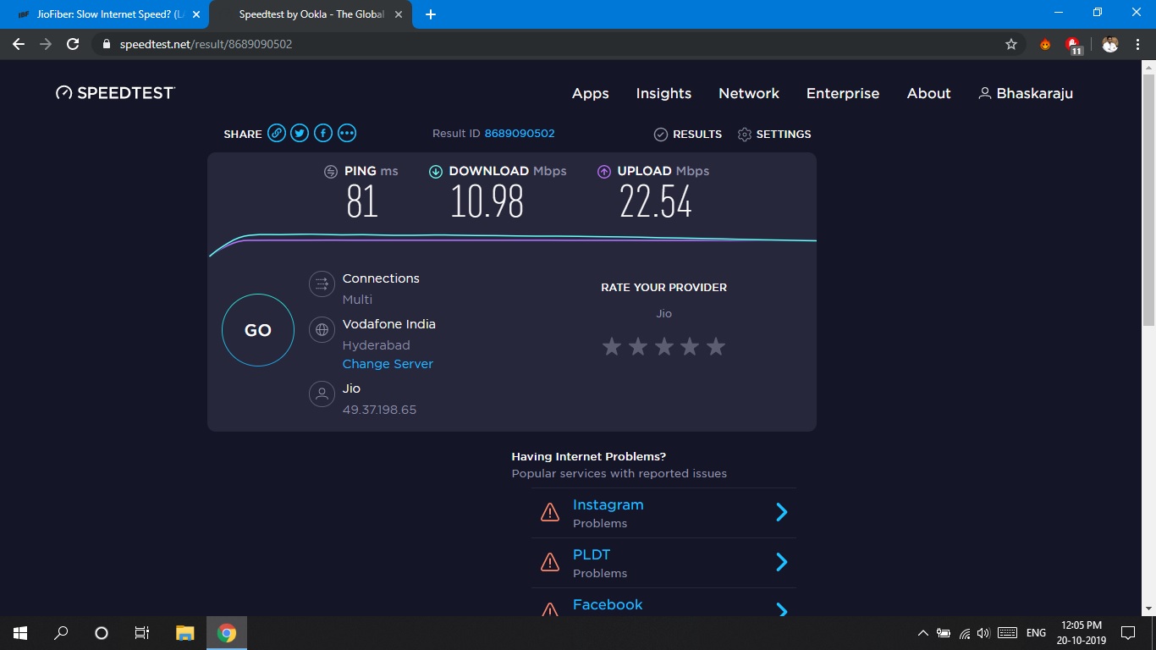This screenshot has height=650, width=1156.
Task: Copy result link via share link icon
Action: click(276, 134)
